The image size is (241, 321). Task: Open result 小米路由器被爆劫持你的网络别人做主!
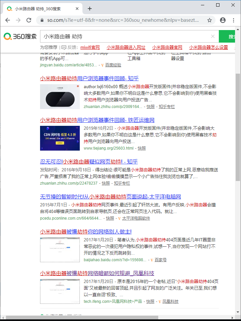[x=86, y=232]
